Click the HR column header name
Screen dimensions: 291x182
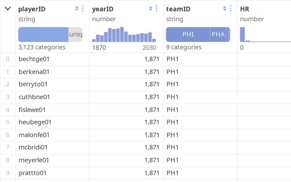[245, 9]
